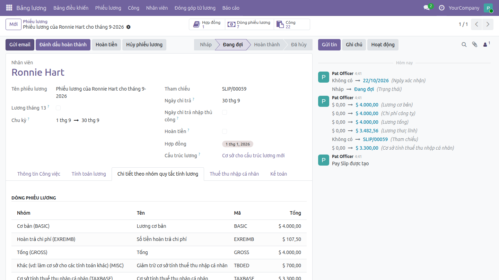This screenshot has width=499, height=280.
Task: Open the gear actions menu beside payslip title
Action: point(129,27)
